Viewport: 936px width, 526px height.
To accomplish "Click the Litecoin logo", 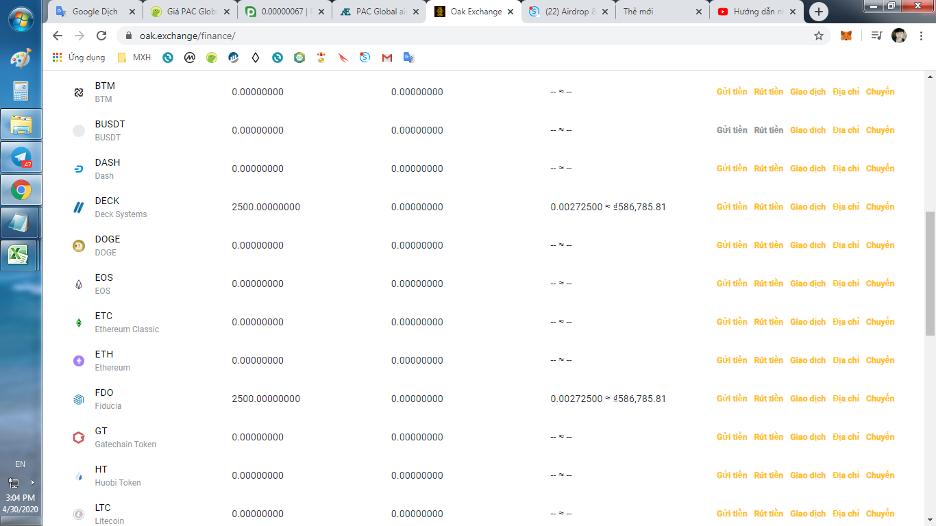I will click(79, 514).
